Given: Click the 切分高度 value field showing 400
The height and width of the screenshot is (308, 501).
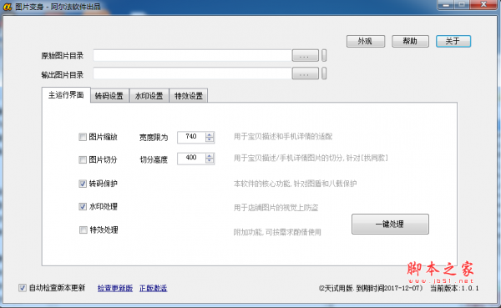Looking at the screenshot, I should point(191,158).
